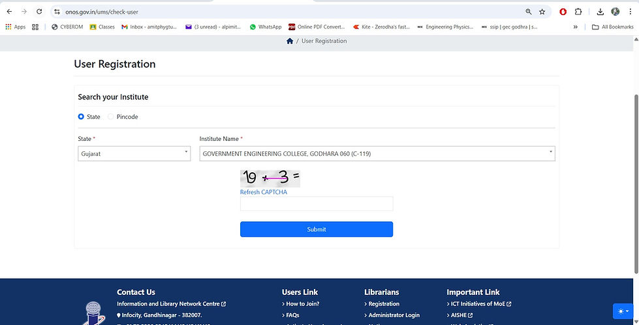Open the Apps shortcut in bookmarks bar
The height and width of the screenshot is (325, 639).
click(x=16, y=27)
